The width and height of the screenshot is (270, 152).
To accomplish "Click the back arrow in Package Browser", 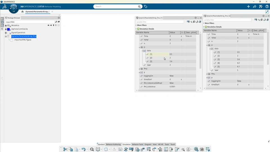I will pos(49,25).
